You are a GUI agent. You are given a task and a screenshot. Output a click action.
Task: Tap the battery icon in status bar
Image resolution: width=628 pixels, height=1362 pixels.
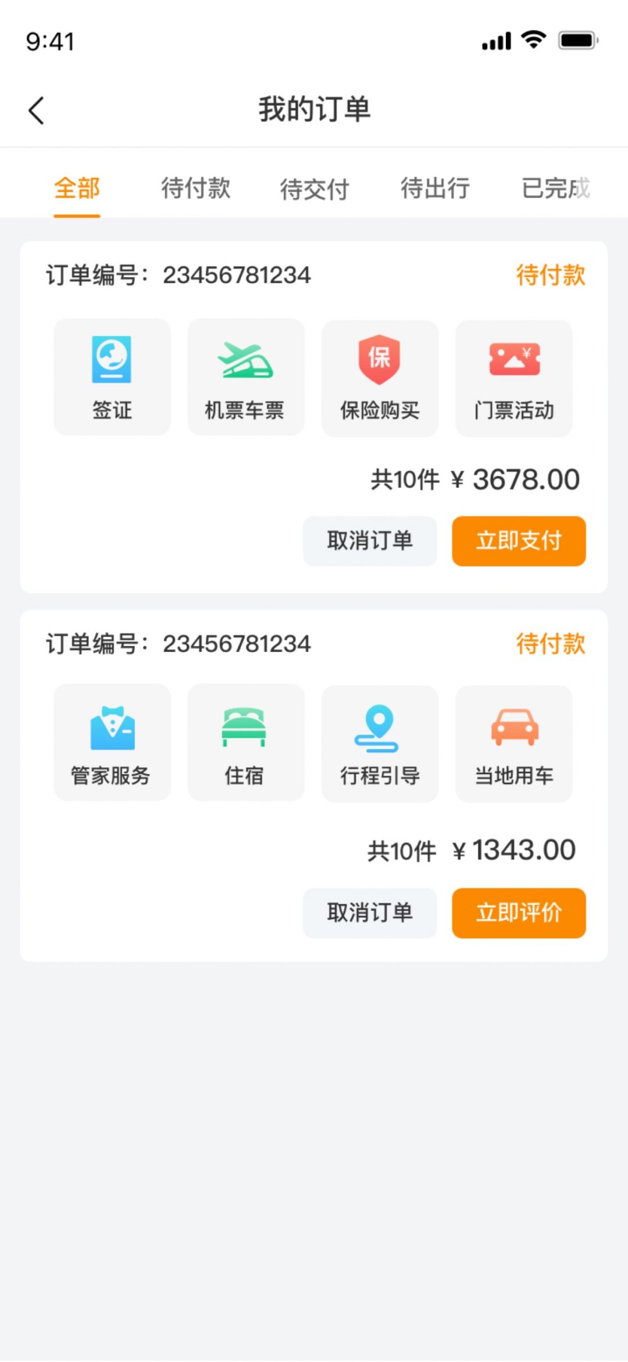tap(578, 41)
